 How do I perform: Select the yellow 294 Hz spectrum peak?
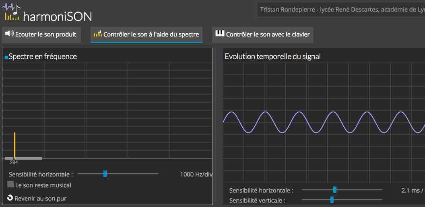(x=14, y=145)
